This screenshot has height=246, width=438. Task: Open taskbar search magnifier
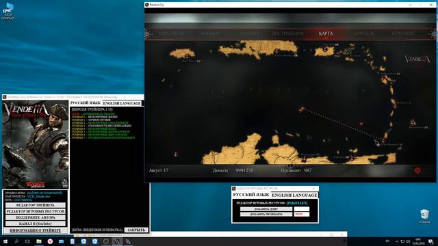click(x=16, y=241)
